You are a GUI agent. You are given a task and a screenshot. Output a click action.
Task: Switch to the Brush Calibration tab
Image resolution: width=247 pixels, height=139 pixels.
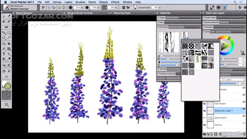coord(212,22)
